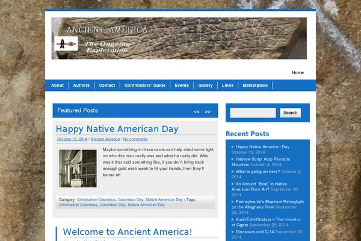Open the Christopher Columbus category link
This screenshot has height=241, width=361.
point(96,199)
